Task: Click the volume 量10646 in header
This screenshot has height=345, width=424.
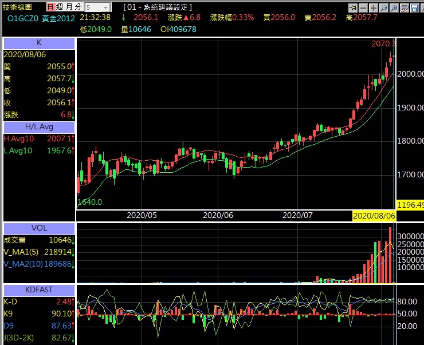Action: click(x=136, y=29)
